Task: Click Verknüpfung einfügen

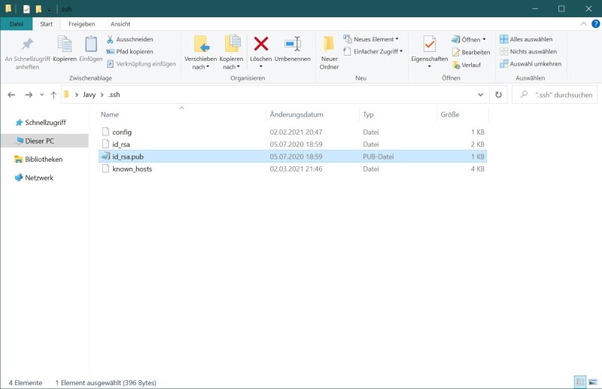Action: coord(141,64)
